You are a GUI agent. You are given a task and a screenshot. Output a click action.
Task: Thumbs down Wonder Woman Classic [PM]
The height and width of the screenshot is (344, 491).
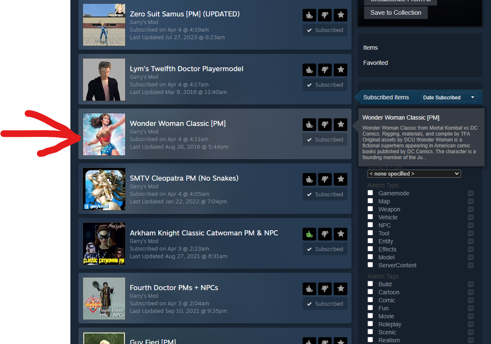[325, 124]
